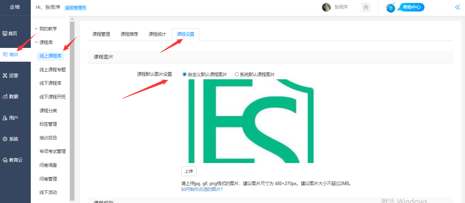Select 自定义默认课程图片 radio option
This screenshot has height=203, width=465.
pos(184,74)
